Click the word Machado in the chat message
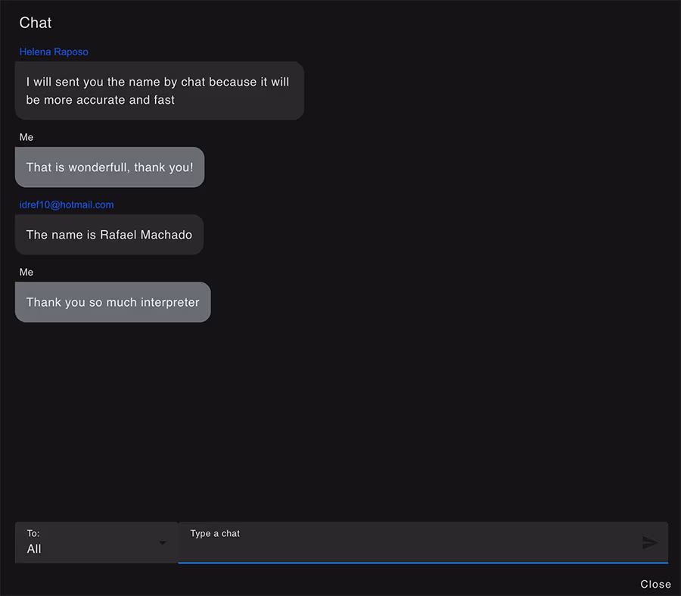Screen dimensions: 681x596 coord(166,235)
